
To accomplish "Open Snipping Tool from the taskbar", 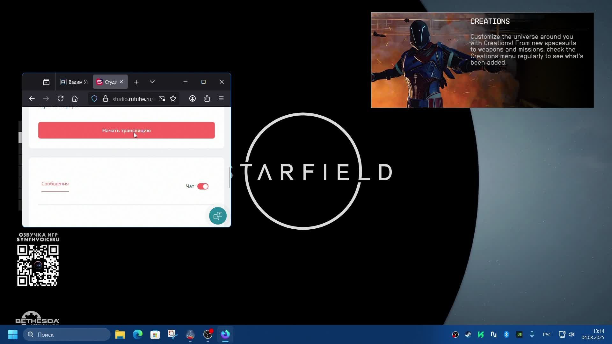I will [172, 334].
